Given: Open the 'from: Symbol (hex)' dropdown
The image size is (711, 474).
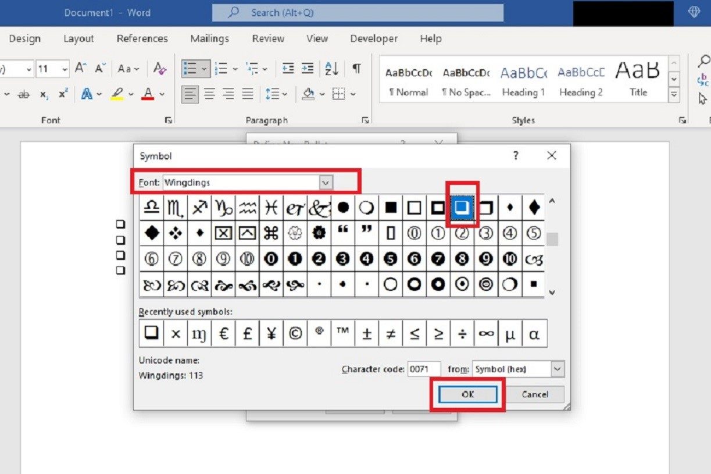Looking at the screenshot, I should pos(557,369).
